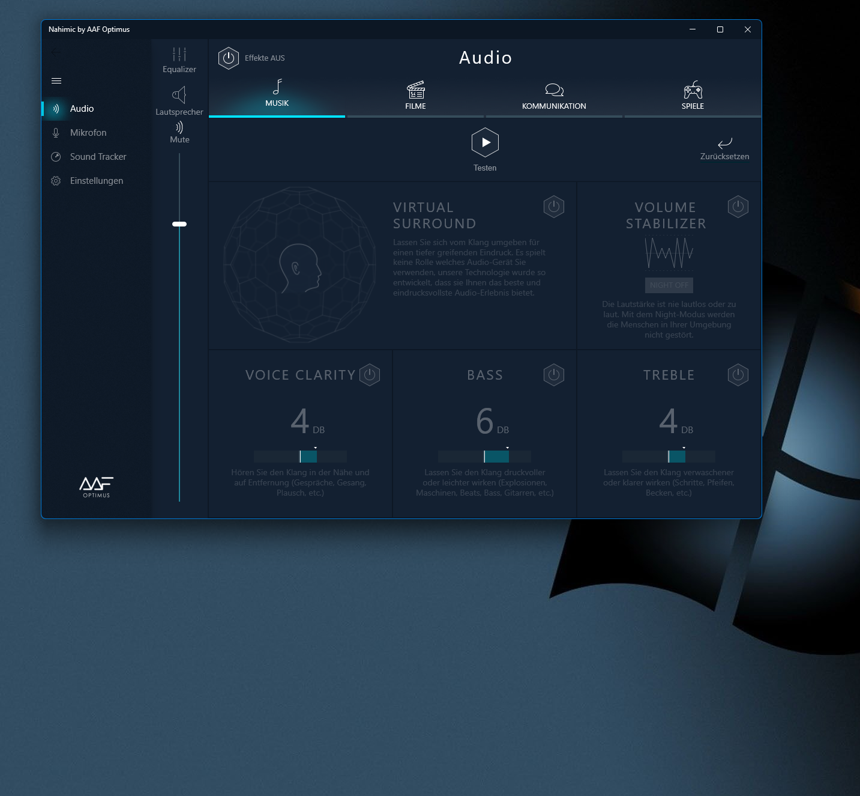
Task: Click the Nahimic by AAF Optimus title
Action: pyautogui.click(x=89, y=29)
